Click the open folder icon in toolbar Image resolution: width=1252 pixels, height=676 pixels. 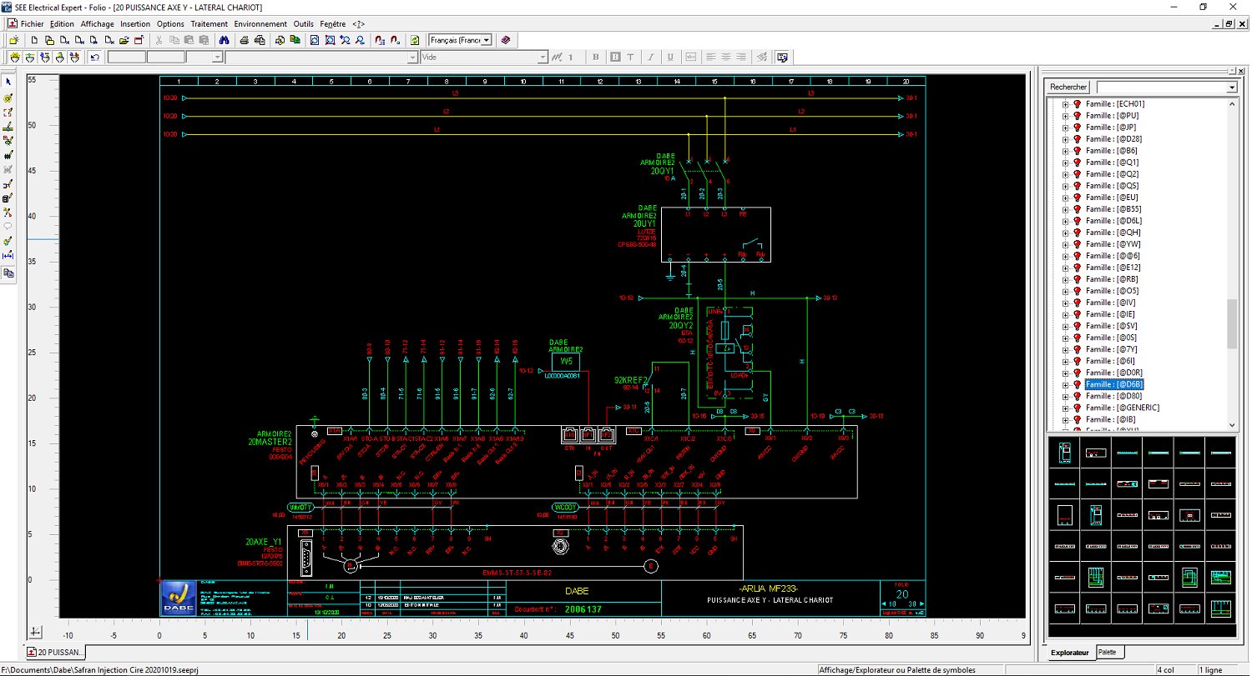tap(124, 40)
